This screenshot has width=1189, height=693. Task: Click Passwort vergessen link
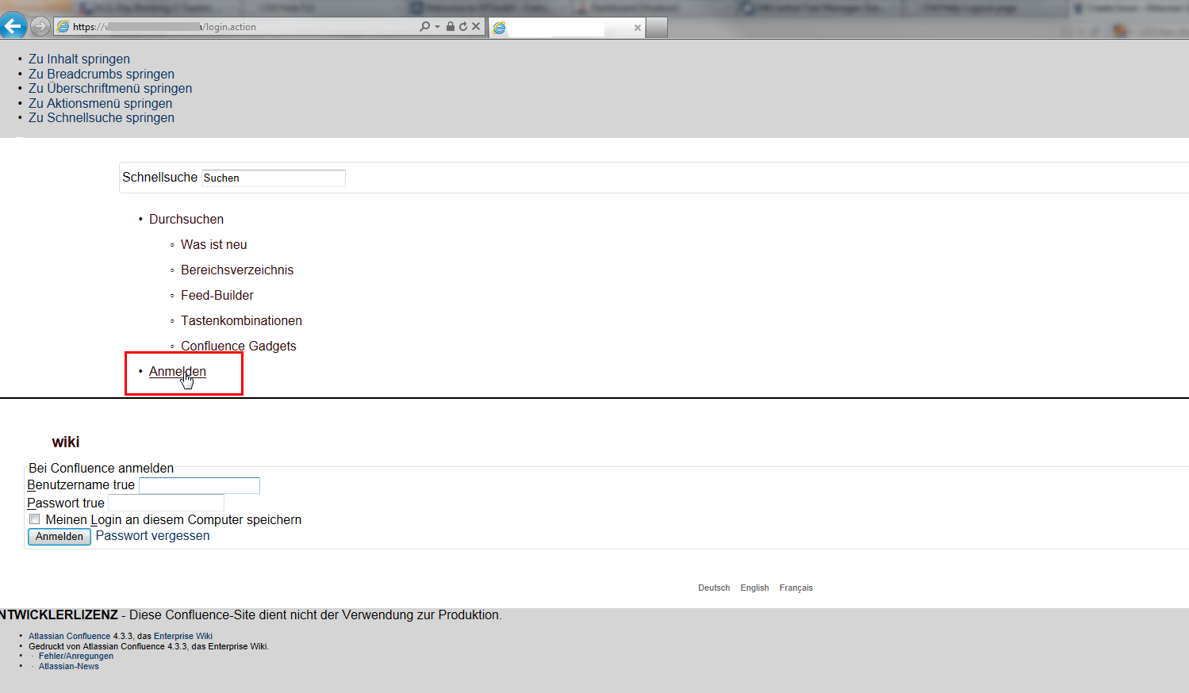[x=153, y=536]
